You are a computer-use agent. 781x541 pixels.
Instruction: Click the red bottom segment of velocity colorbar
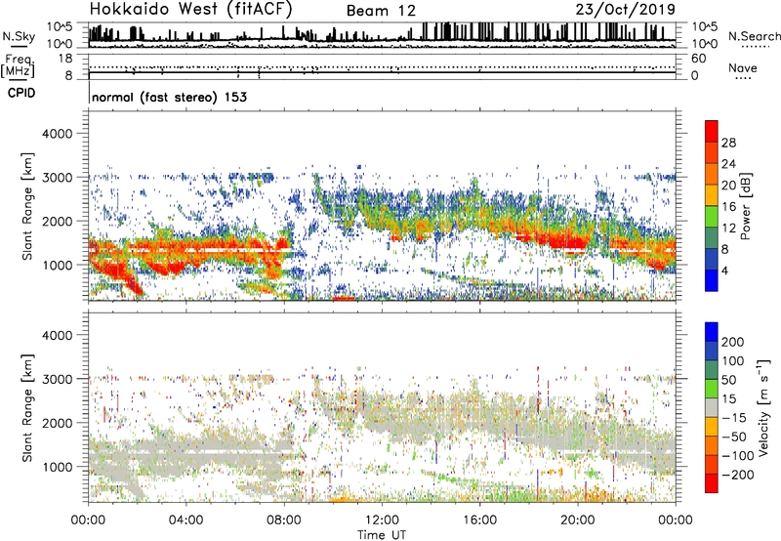712,483
